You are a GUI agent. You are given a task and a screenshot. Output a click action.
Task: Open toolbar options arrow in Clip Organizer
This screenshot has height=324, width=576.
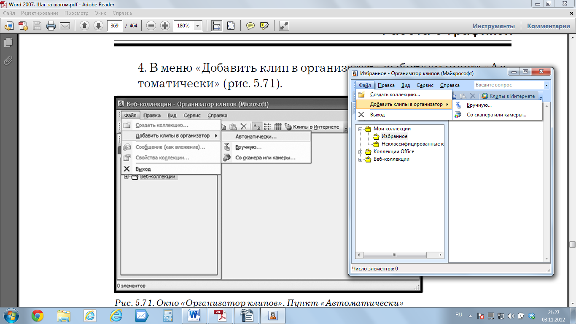tap(541, 97)
